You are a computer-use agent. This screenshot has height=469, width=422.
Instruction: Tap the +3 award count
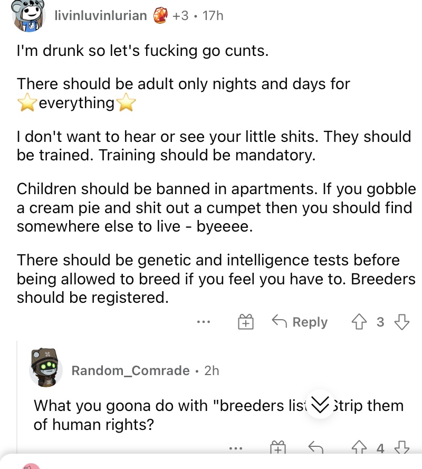(x=180, y=15)
